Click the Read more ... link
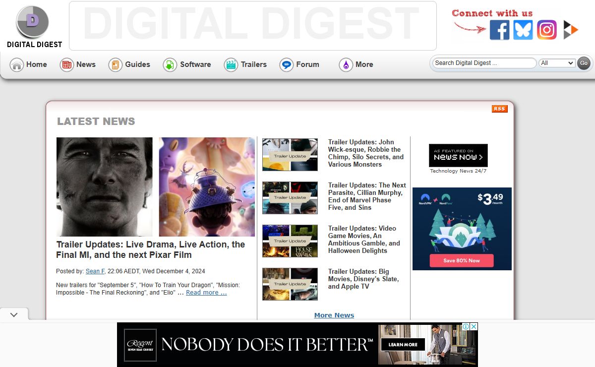The height and width of the screenshot is (367, 595). [x=206, y=293]
